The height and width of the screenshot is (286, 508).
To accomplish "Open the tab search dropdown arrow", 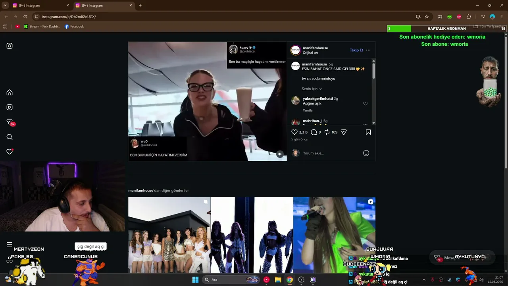I will coord(5,5).
